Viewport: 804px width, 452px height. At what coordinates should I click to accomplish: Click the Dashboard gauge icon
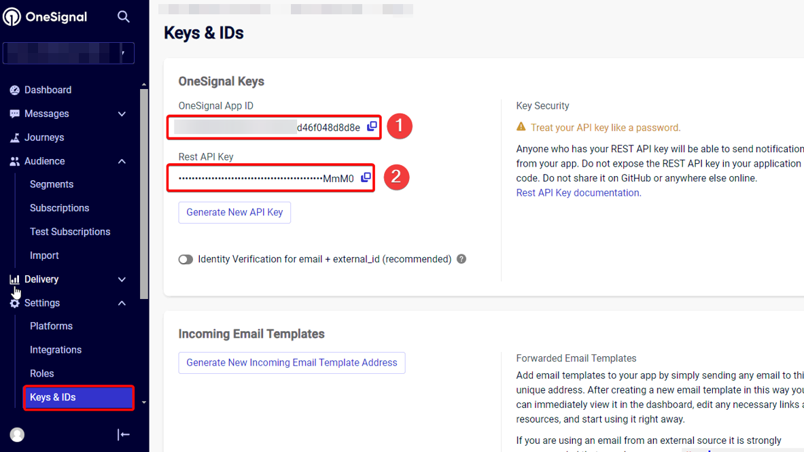tap(14, 90)
